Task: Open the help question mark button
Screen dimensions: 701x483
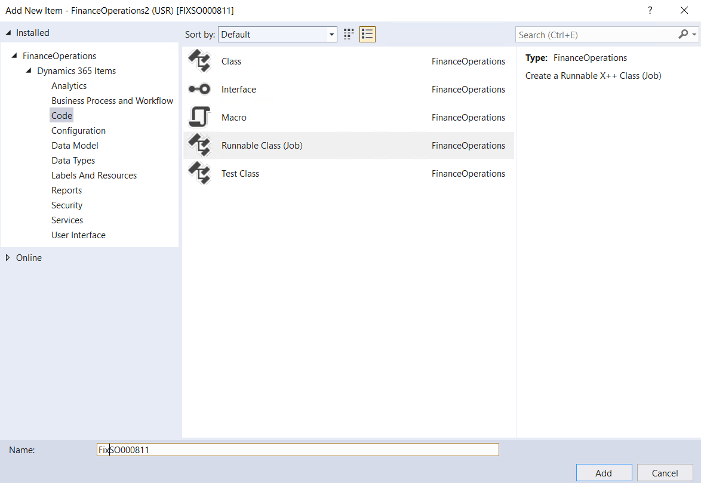Action: pyautogui.click(x=650, y=10)
